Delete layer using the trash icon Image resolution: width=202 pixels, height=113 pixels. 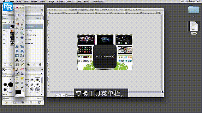coord(40,65)
